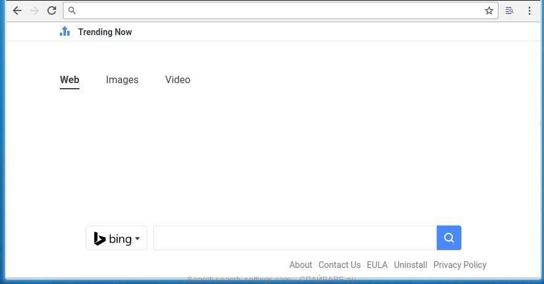The width and height of the screenshot is (544, 284).
Task: Open the EULA link
Action: point(377,265)
